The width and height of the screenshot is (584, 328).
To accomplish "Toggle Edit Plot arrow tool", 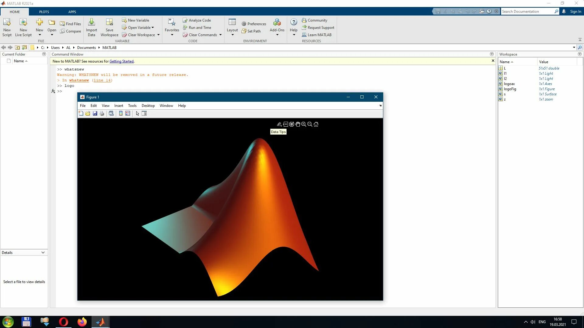I will 137,113.
